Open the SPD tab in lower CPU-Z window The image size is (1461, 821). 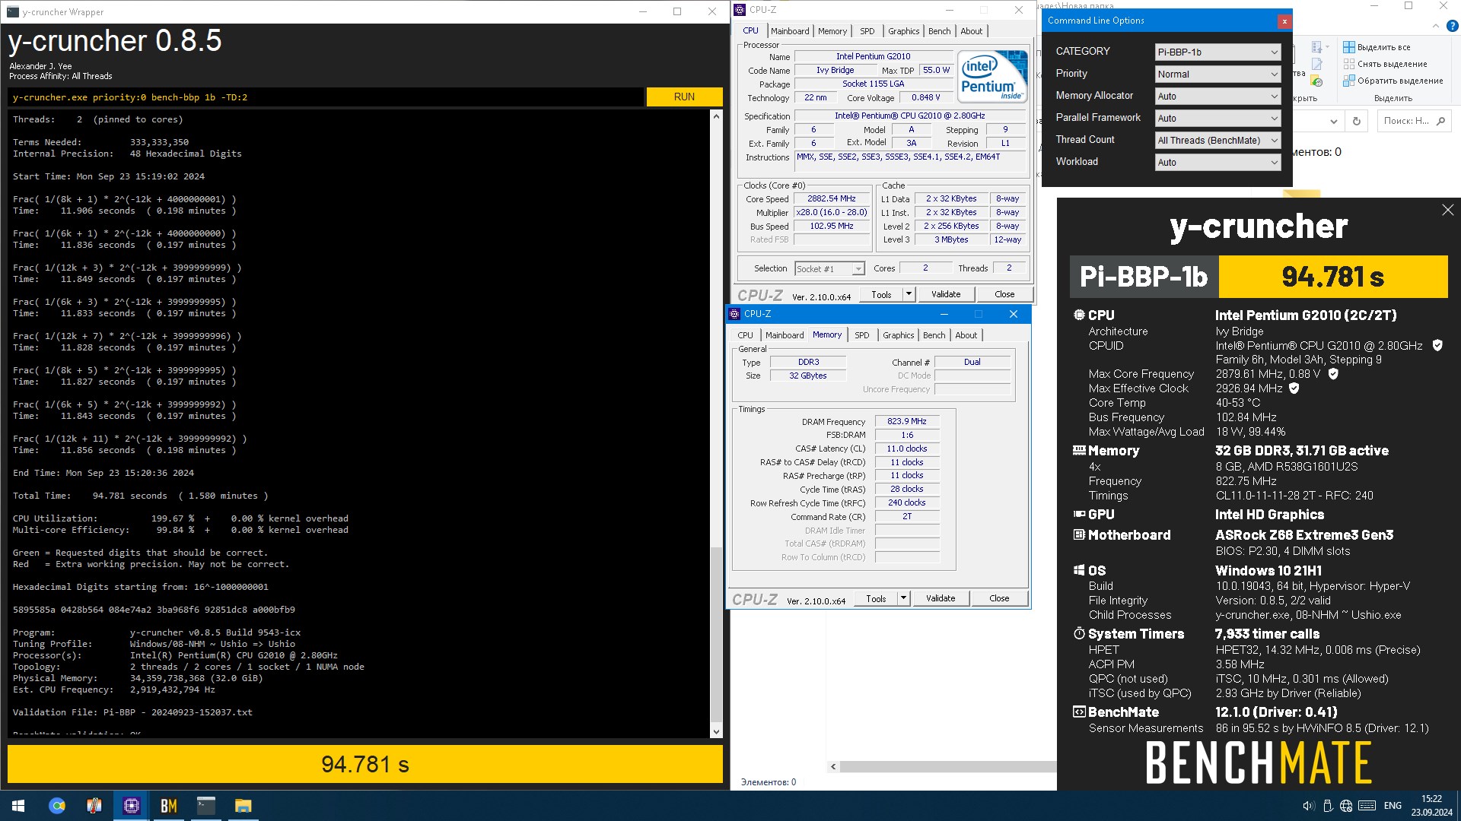862,335
